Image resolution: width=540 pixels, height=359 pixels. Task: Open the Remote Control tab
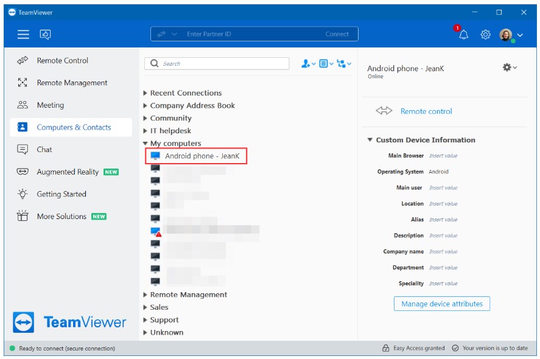[x=62, y=60]
